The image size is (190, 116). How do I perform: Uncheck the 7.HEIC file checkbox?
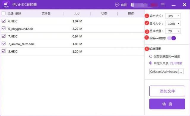(4, 36)
